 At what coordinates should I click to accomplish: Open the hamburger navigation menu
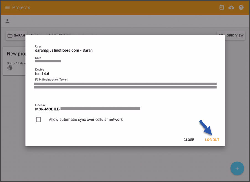point(7,7)
